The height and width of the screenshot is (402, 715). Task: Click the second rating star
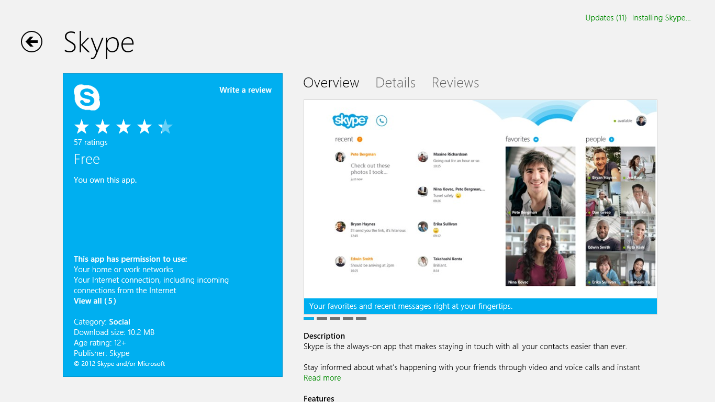[103, 127]
